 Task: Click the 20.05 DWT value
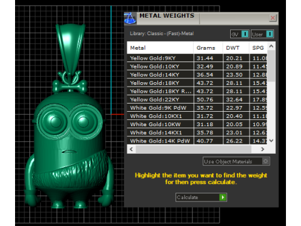[234, 124]
